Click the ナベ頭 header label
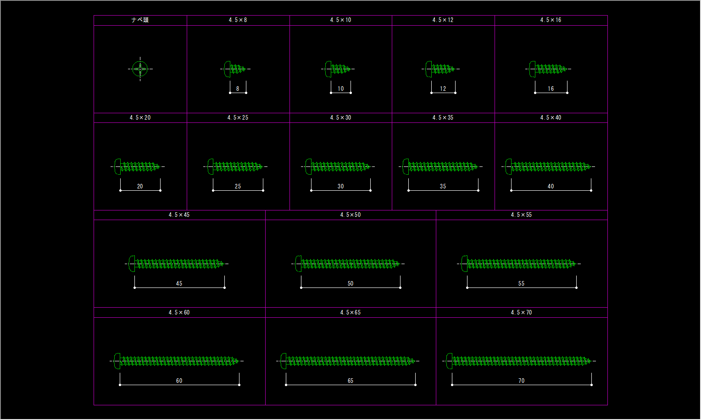The width and height of the screenshot is (701, 420). 140,20
